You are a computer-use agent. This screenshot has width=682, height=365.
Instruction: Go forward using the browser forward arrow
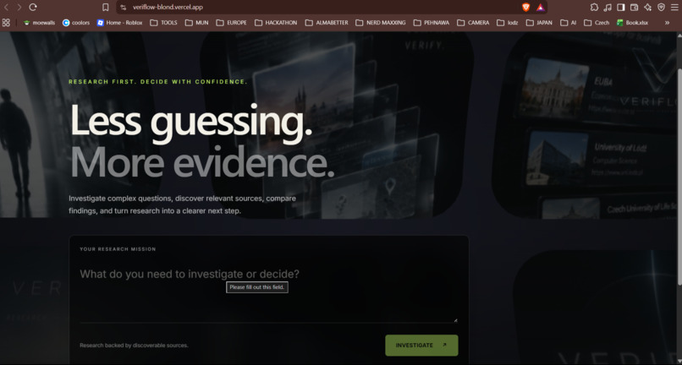(x=19, y=8)
